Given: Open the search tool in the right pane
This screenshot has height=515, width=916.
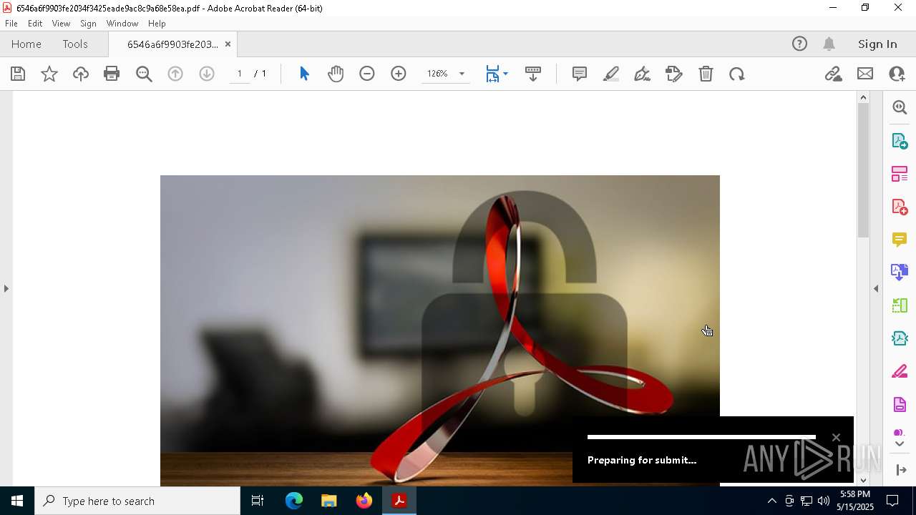Looking at the screenshot, I should tap(900, 107).
